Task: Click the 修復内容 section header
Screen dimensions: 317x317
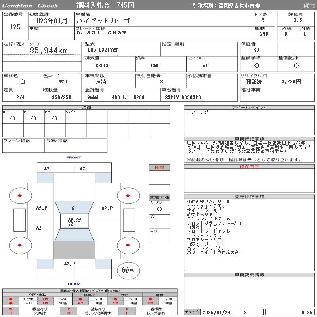Action: [x=249, y=166]
